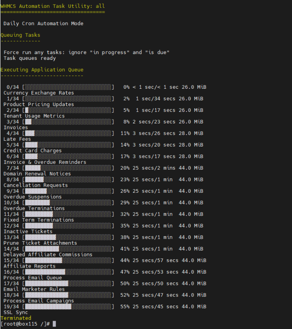
Task: Click the 'Affiliate Reports' task name
Action: (x=30, y=266)
